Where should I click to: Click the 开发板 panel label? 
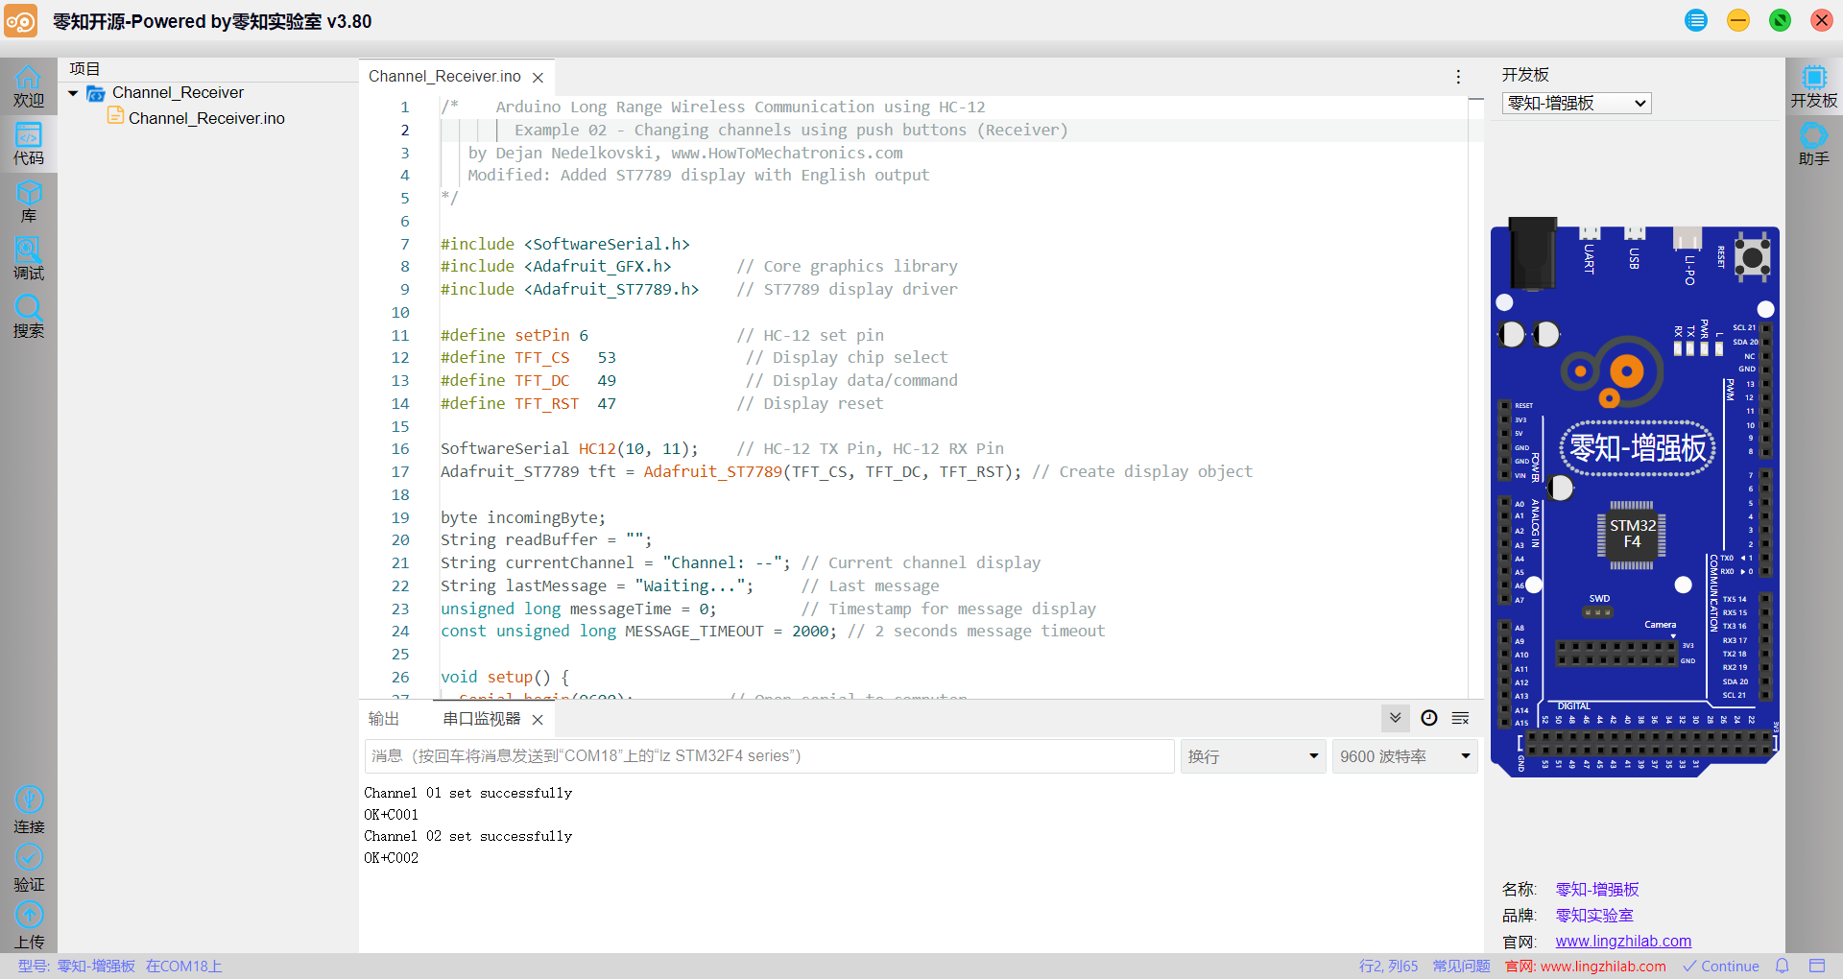click(x=1525, y=75)
